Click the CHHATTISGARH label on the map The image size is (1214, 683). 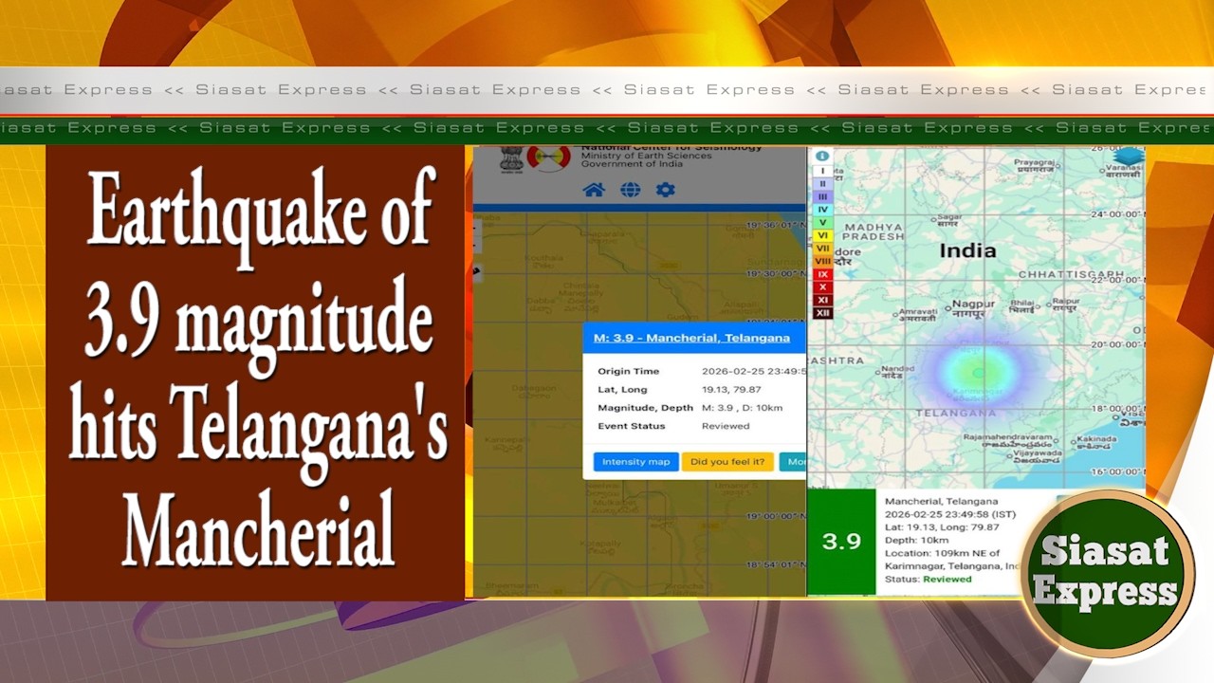coord(1071,274)
